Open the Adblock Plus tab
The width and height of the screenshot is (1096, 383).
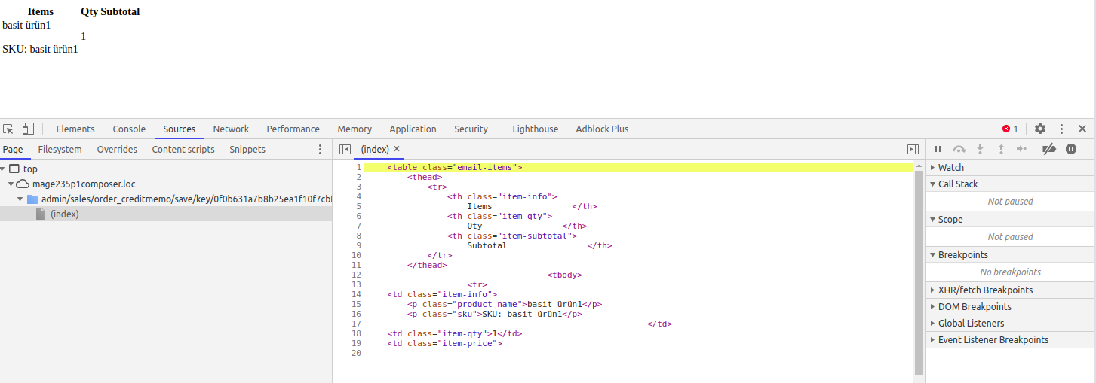coord(602,129)
